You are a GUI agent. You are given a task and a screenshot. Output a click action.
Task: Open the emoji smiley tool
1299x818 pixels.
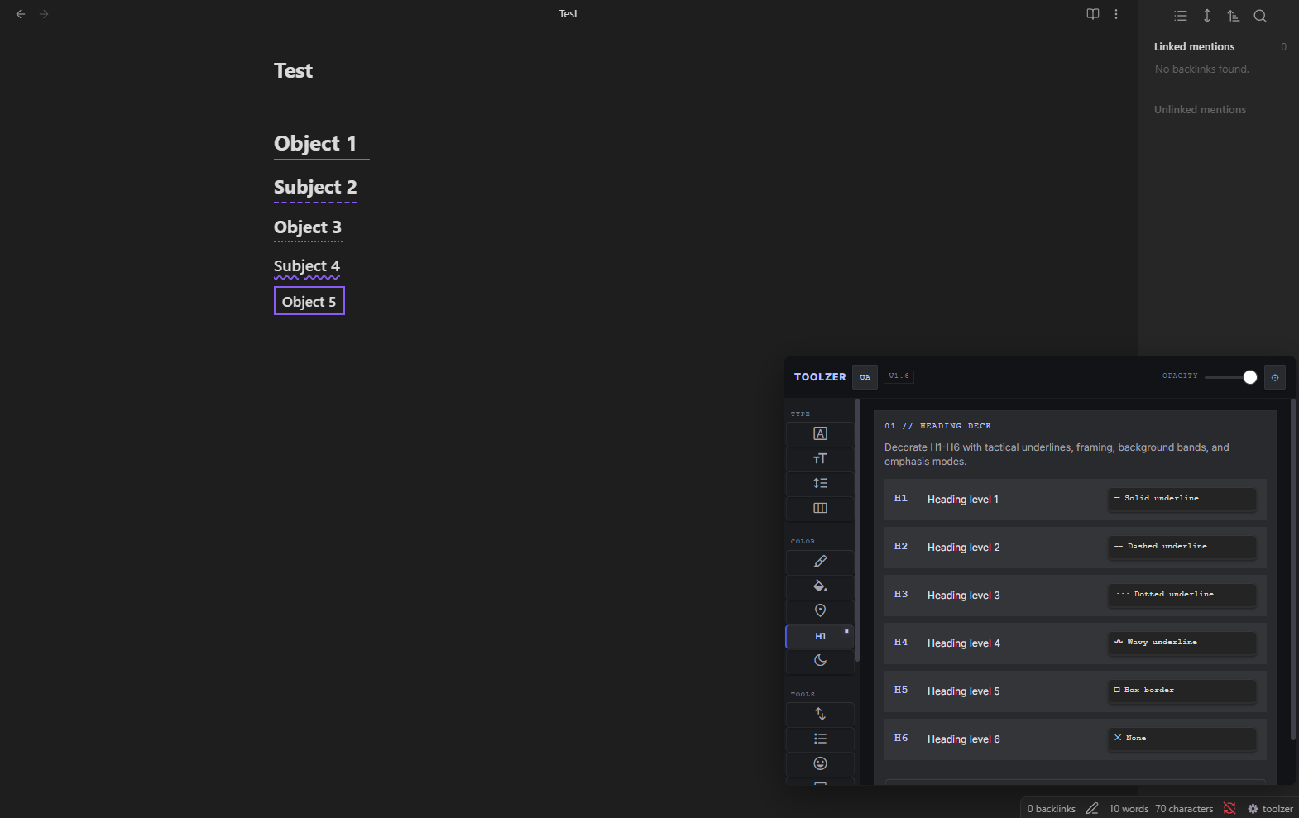coord(820,763)
